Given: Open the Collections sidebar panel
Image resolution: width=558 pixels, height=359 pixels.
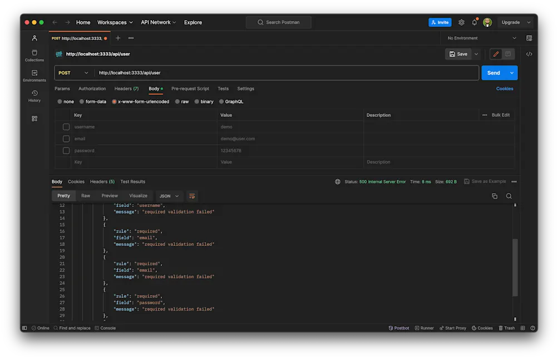Looking at the screenshot, I should tap(34, 53).
